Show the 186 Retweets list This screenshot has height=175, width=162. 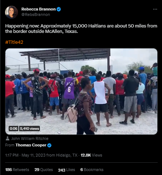[17, 170]
